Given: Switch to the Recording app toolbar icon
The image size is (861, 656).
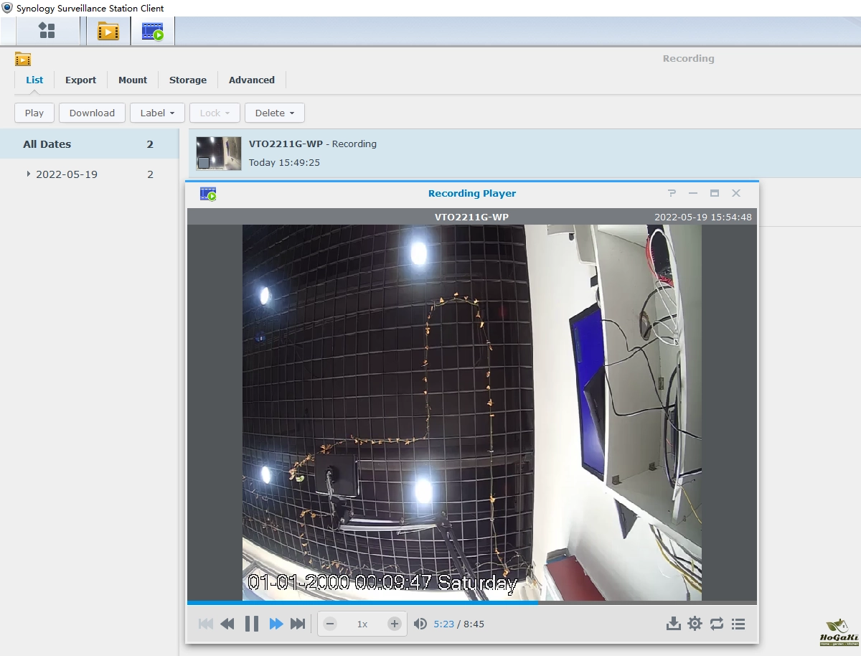Looking at the screenshot, I should (108, 31).
